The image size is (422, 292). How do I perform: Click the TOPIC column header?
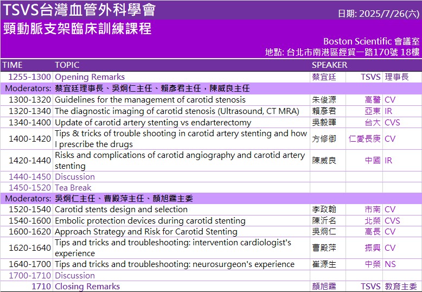[67, 65]
